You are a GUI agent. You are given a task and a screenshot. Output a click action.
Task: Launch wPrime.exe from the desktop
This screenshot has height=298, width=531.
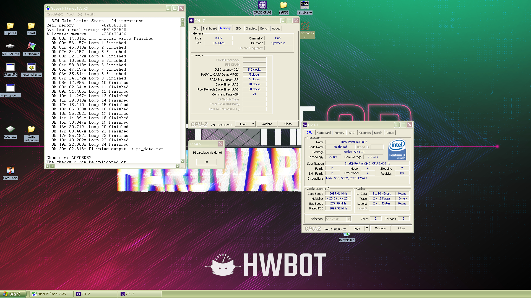31,49
